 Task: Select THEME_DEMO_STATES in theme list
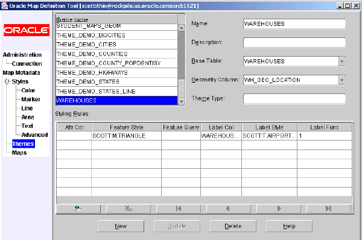117,81
